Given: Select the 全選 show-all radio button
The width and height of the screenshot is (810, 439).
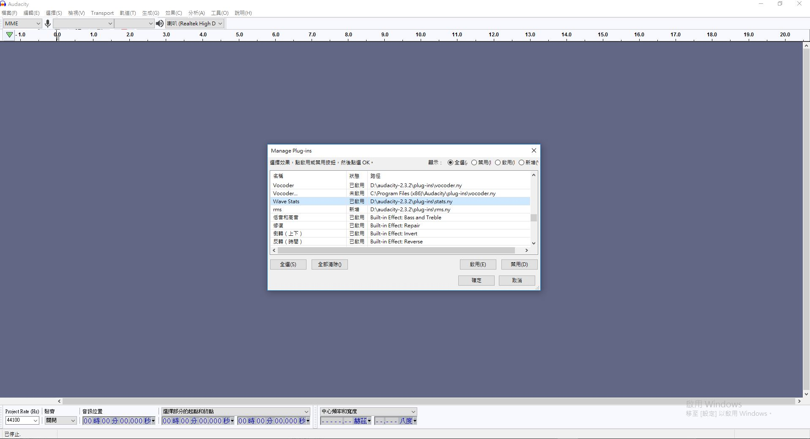Looking at the screenshot, I should click(450, 163).
